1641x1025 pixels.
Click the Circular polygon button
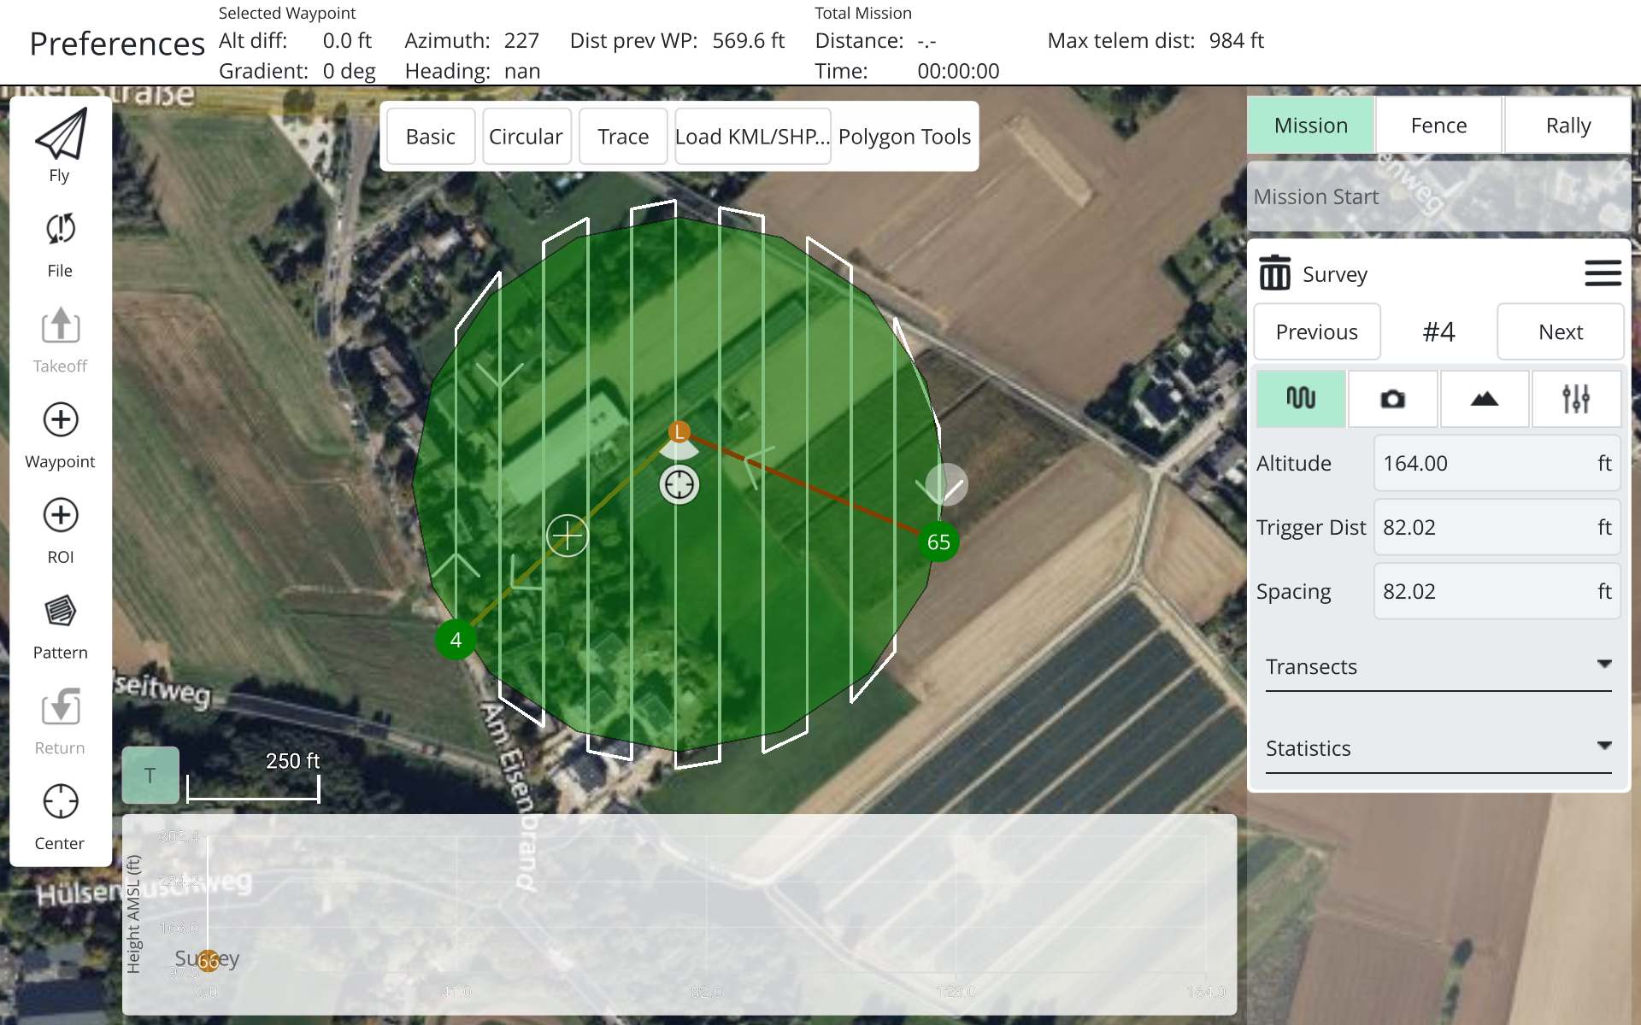coord(526,136)
